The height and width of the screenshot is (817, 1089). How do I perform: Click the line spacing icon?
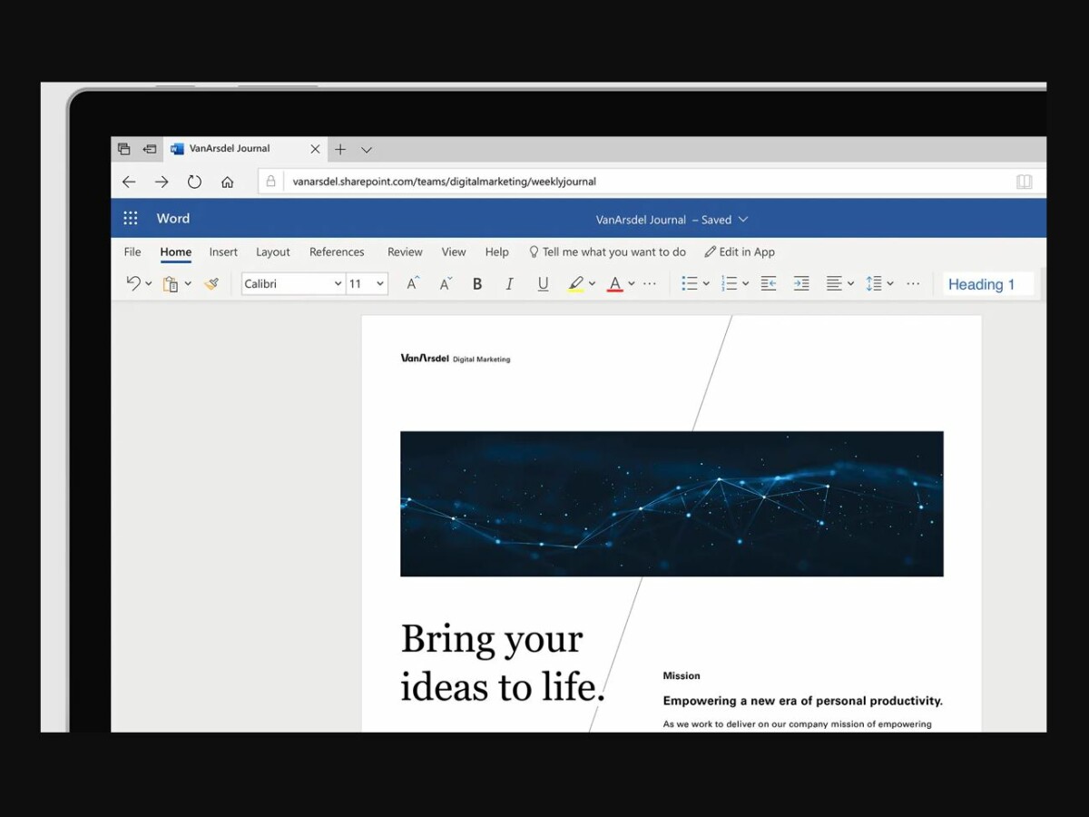pyautogui.click(x=873, y=284)
